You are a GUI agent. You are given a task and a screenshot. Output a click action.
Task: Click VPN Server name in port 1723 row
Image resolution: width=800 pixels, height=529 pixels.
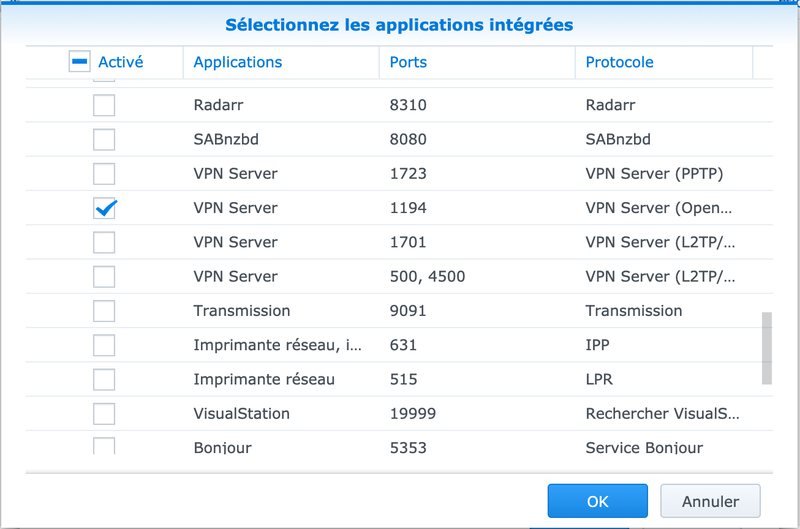235,174
